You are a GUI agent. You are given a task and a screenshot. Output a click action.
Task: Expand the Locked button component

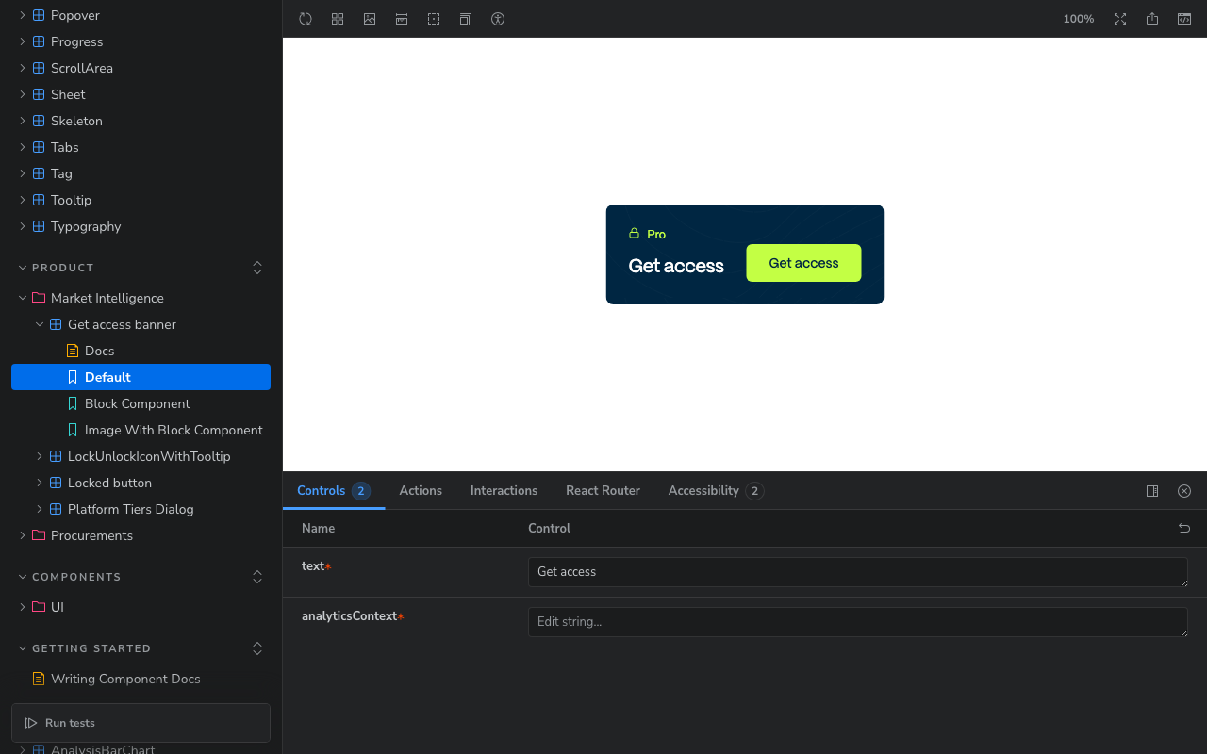coord(40,483)
